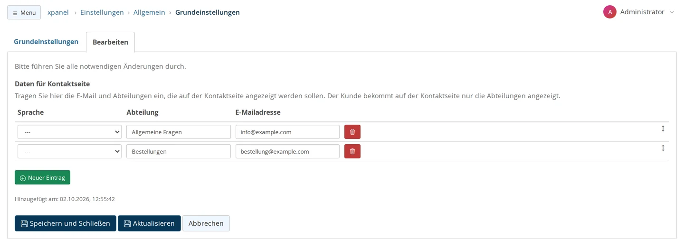This screenshot has height=239, width=684.
Task: Expand the Administrator user dropdown chevron
Action: pos(672,12)
